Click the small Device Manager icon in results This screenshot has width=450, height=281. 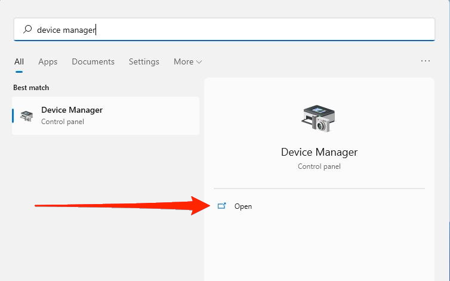(27, 116)
